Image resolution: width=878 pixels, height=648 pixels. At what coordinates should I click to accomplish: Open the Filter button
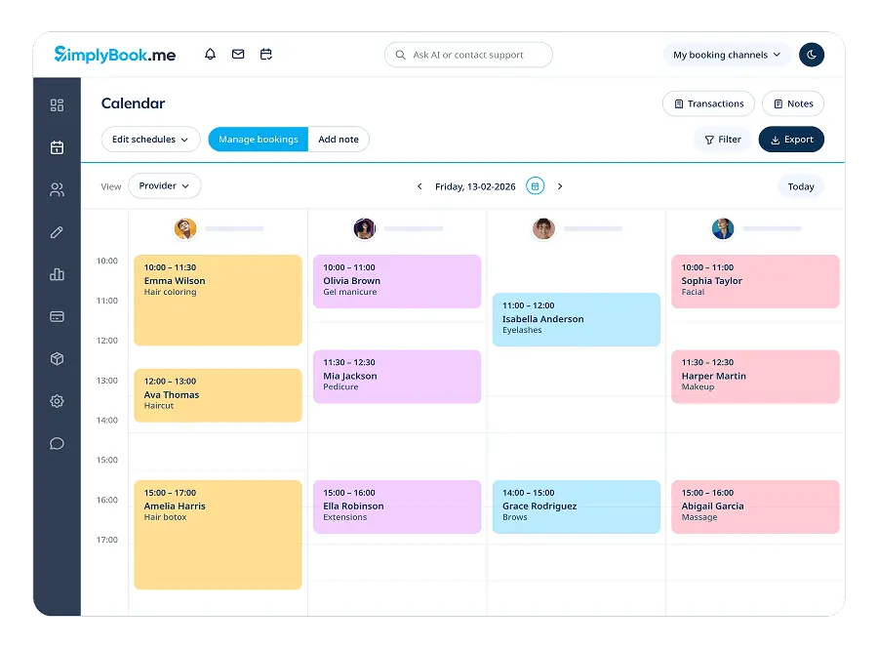722,140
